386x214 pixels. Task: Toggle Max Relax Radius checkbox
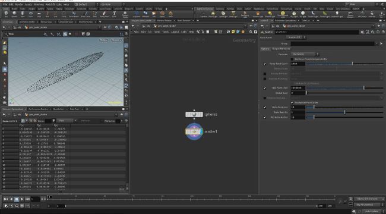point(265,117)
